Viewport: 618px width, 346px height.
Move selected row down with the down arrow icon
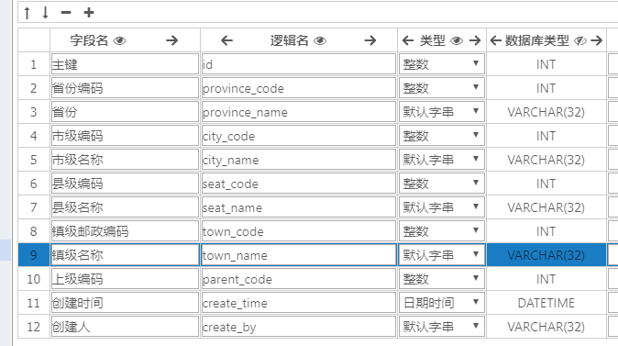(45, 13)
